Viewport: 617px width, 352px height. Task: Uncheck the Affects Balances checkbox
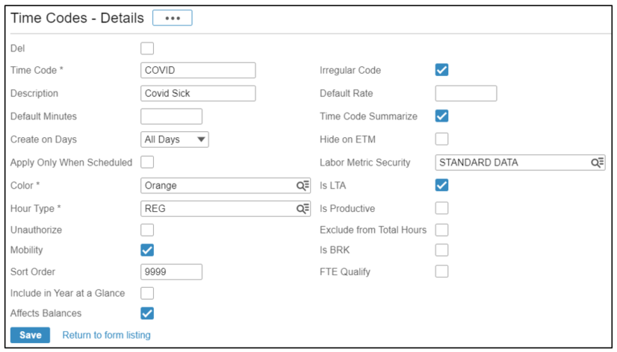[x=147, y=313]
